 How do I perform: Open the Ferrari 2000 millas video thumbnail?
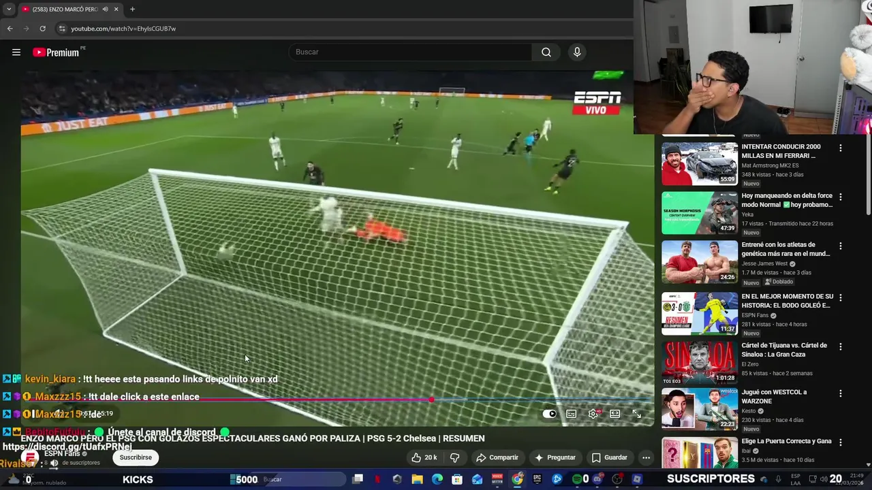[700, 163]
